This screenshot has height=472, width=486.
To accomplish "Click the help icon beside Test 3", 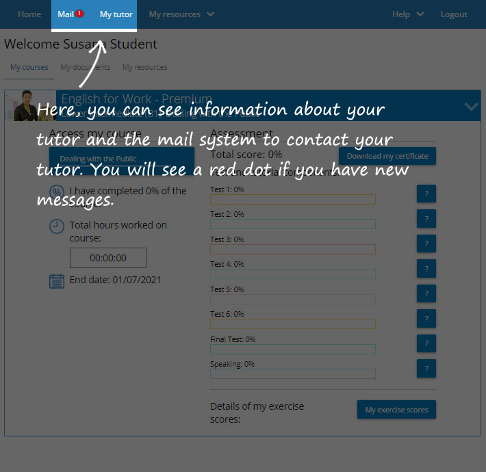I will click(x=426, y=244).
